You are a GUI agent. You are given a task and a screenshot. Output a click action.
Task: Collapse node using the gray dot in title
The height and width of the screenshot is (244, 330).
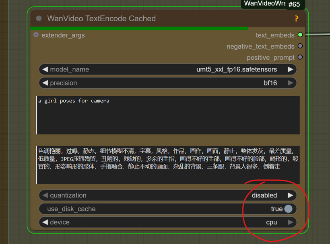39,18
